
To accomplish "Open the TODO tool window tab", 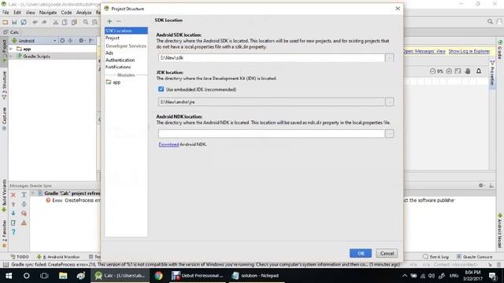I will pyautogui.click(x=20, y=257).
